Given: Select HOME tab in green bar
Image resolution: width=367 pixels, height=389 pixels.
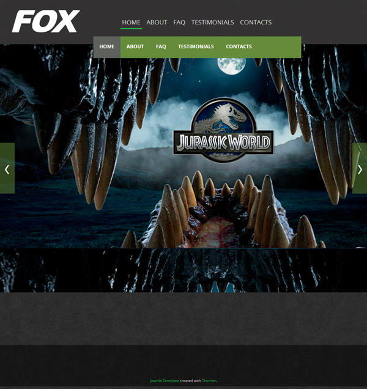Looking at the screenshot, I should [x=107, y=47].
